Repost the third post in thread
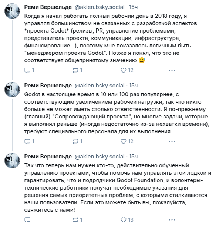The height and width of the screenshot is (228, 219). 77,220
